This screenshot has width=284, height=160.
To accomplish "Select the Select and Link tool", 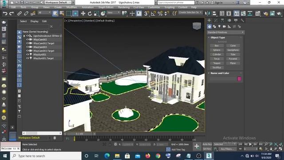I will (x=20, y=13).
